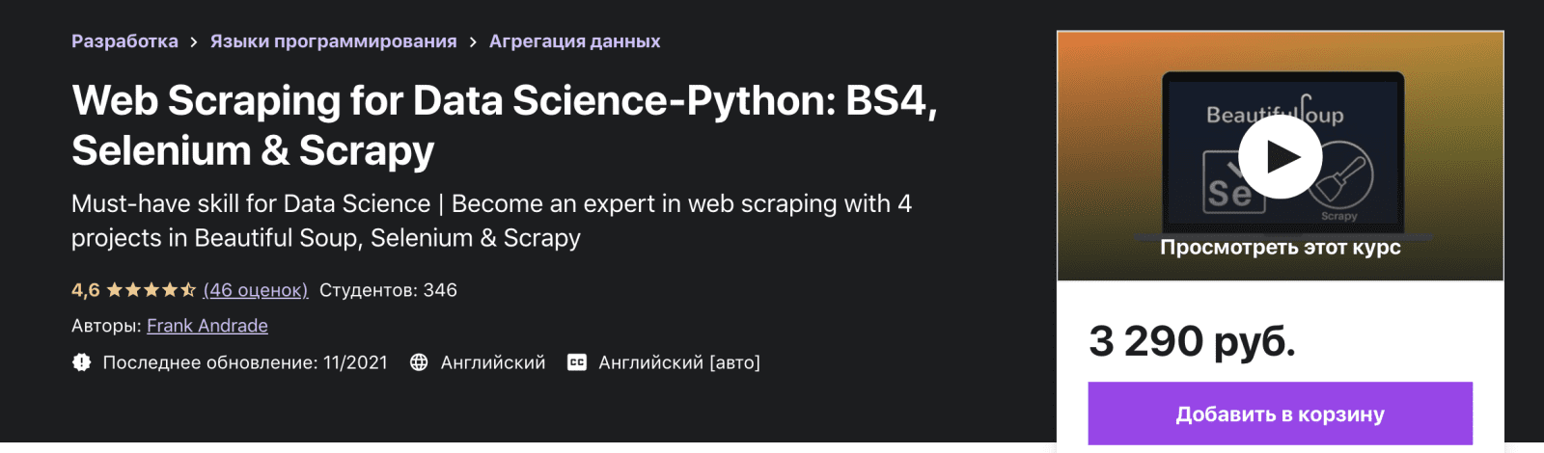The image size is (1544, 453).
Task: Click the 3 290 руб. price
Action: tap(1192, 341)
